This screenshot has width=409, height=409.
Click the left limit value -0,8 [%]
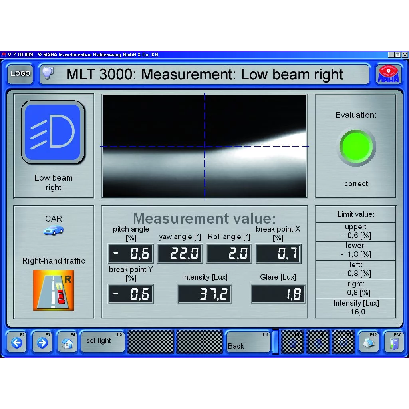click(356, 274)
